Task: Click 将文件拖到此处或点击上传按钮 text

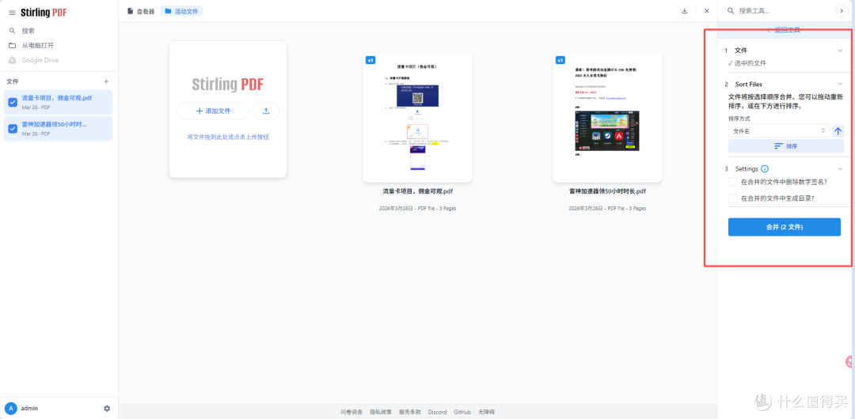Action: pyautogui.click(x=228, y=138)
